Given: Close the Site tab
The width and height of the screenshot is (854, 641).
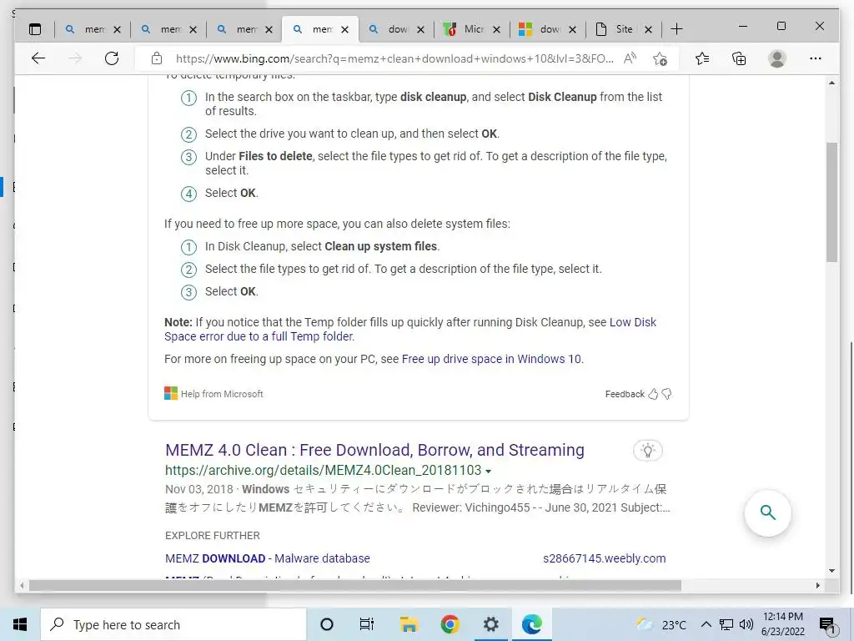Looking at the screenshot, I should click(x=648, y=29).
